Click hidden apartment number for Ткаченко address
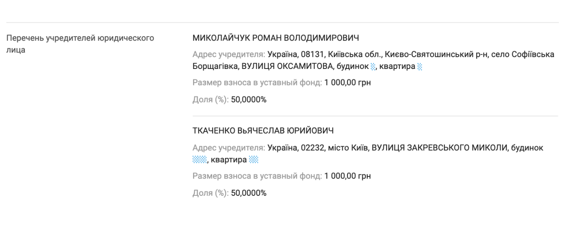The image size is (567, 232). coord(253,160)
